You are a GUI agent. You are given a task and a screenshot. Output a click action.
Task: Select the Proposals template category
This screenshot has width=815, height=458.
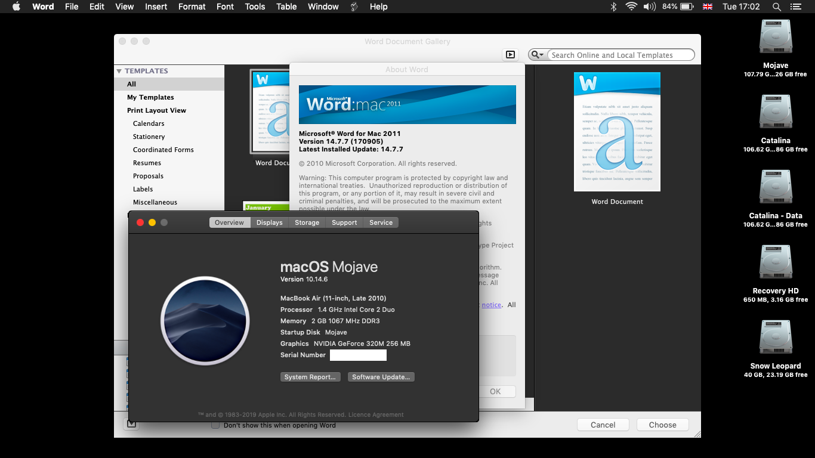[169, 176]
